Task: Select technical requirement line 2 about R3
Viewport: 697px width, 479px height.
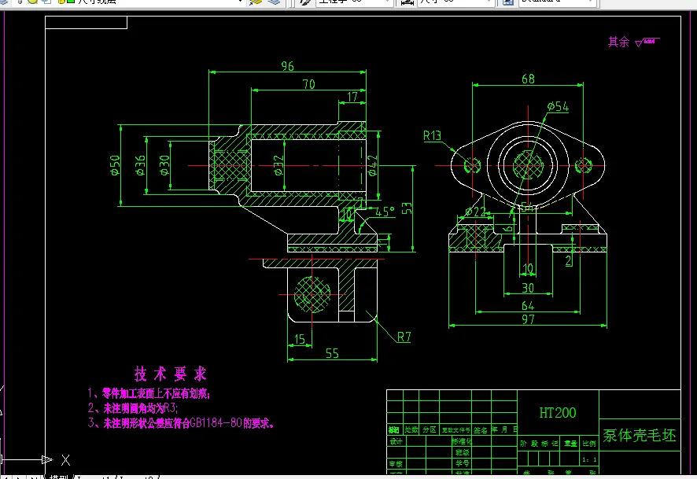Action: [132, 408]
